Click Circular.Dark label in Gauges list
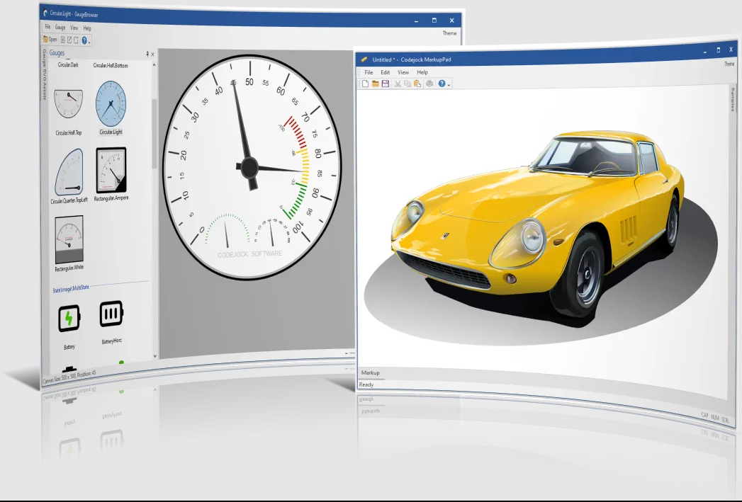Image resolution: width=742 pixels, height=502 pixels. 68,64
